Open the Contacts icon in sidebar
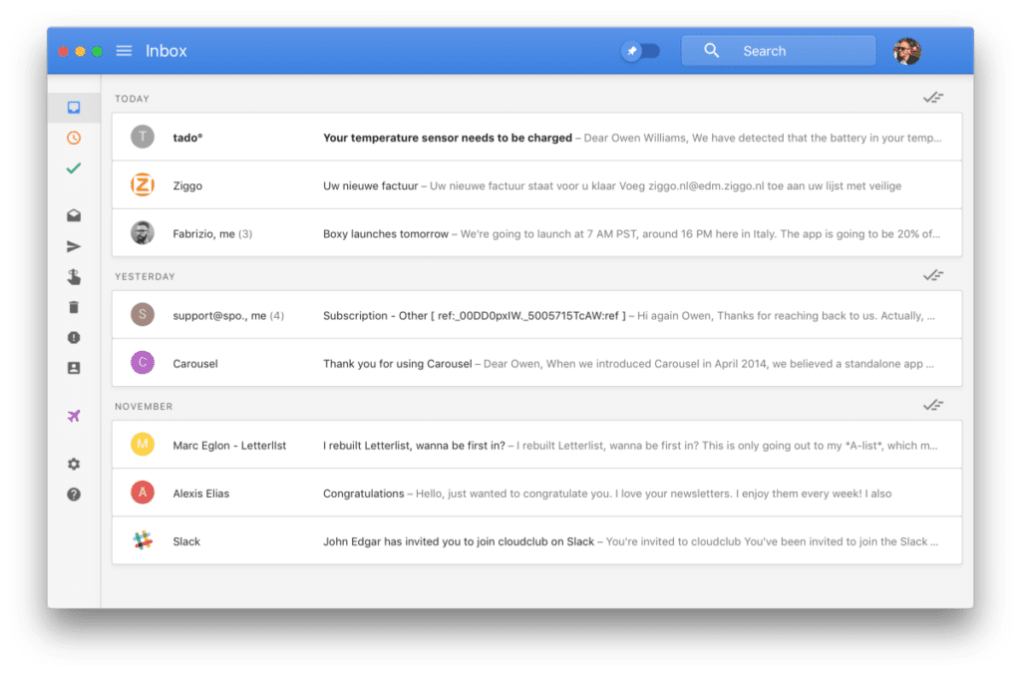Viewport: 1021px width, 676px height. pyautogui.click(x=74, y=368)
